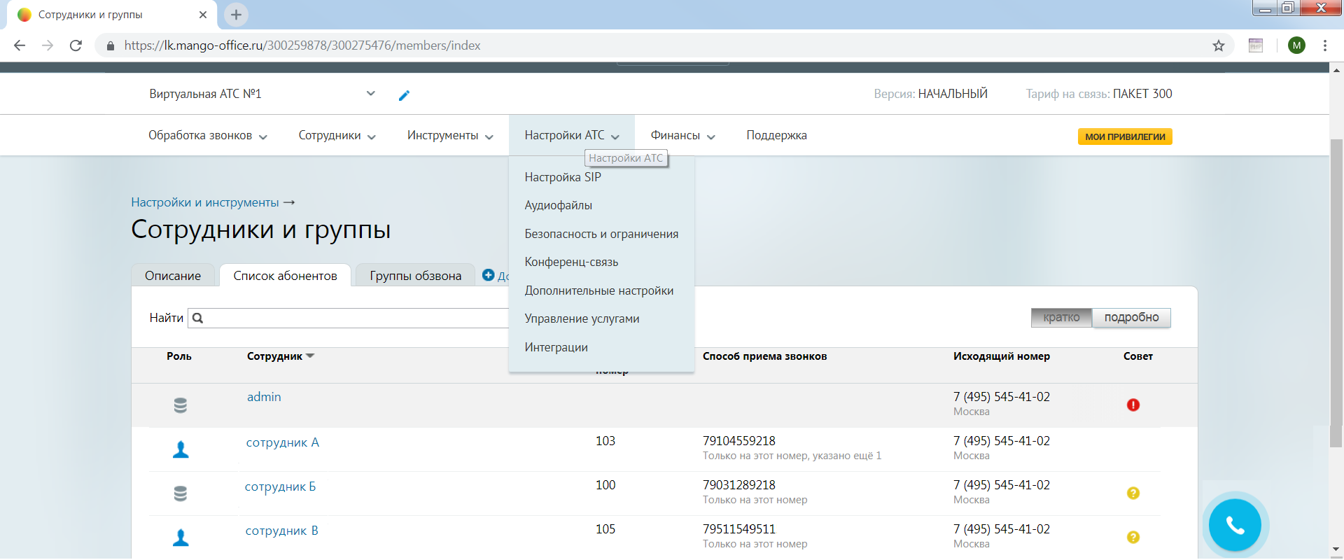Switch view to кратко
This screenshot has width=1344, height=560.
1061,317
